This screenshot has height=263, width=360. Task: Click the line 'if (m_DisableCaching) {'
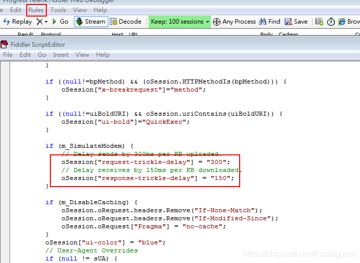[x=91, y=203]
